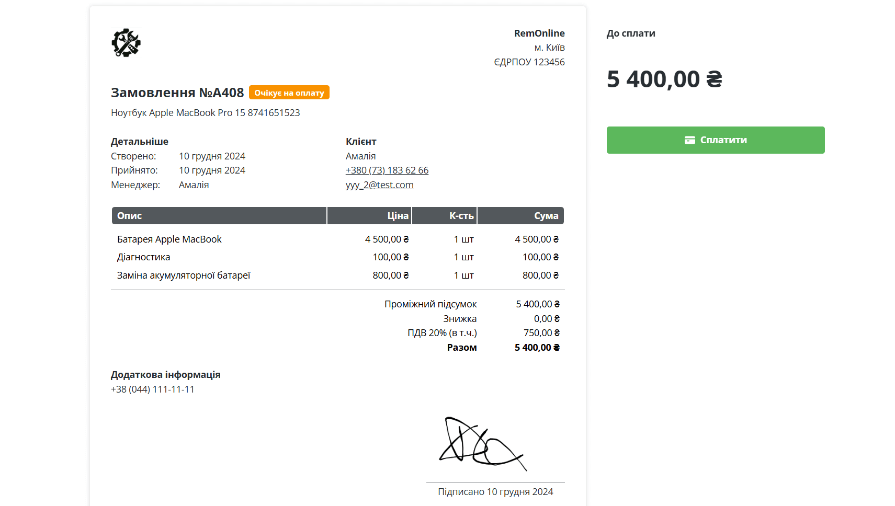Select the Батарея Apple MacBook row description
This screenshot has height=506, width=895.
(x=169, y=239)
